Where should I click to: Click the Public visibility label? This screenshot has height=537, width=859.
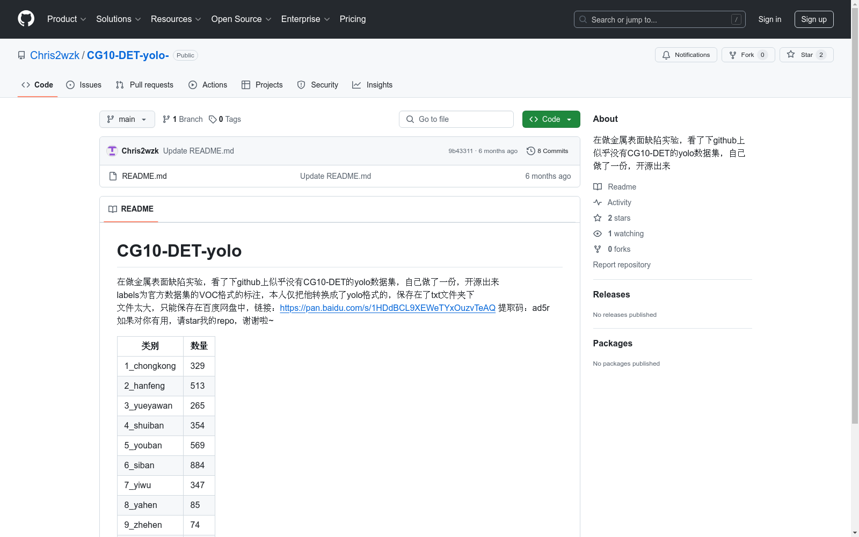[185, 55]
